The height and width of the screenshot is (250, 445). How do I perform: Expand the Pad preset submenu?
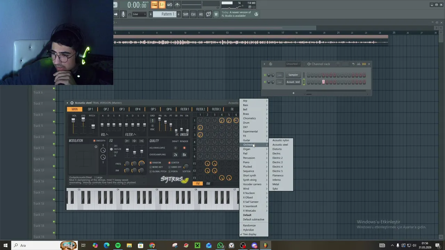point(254,153)
